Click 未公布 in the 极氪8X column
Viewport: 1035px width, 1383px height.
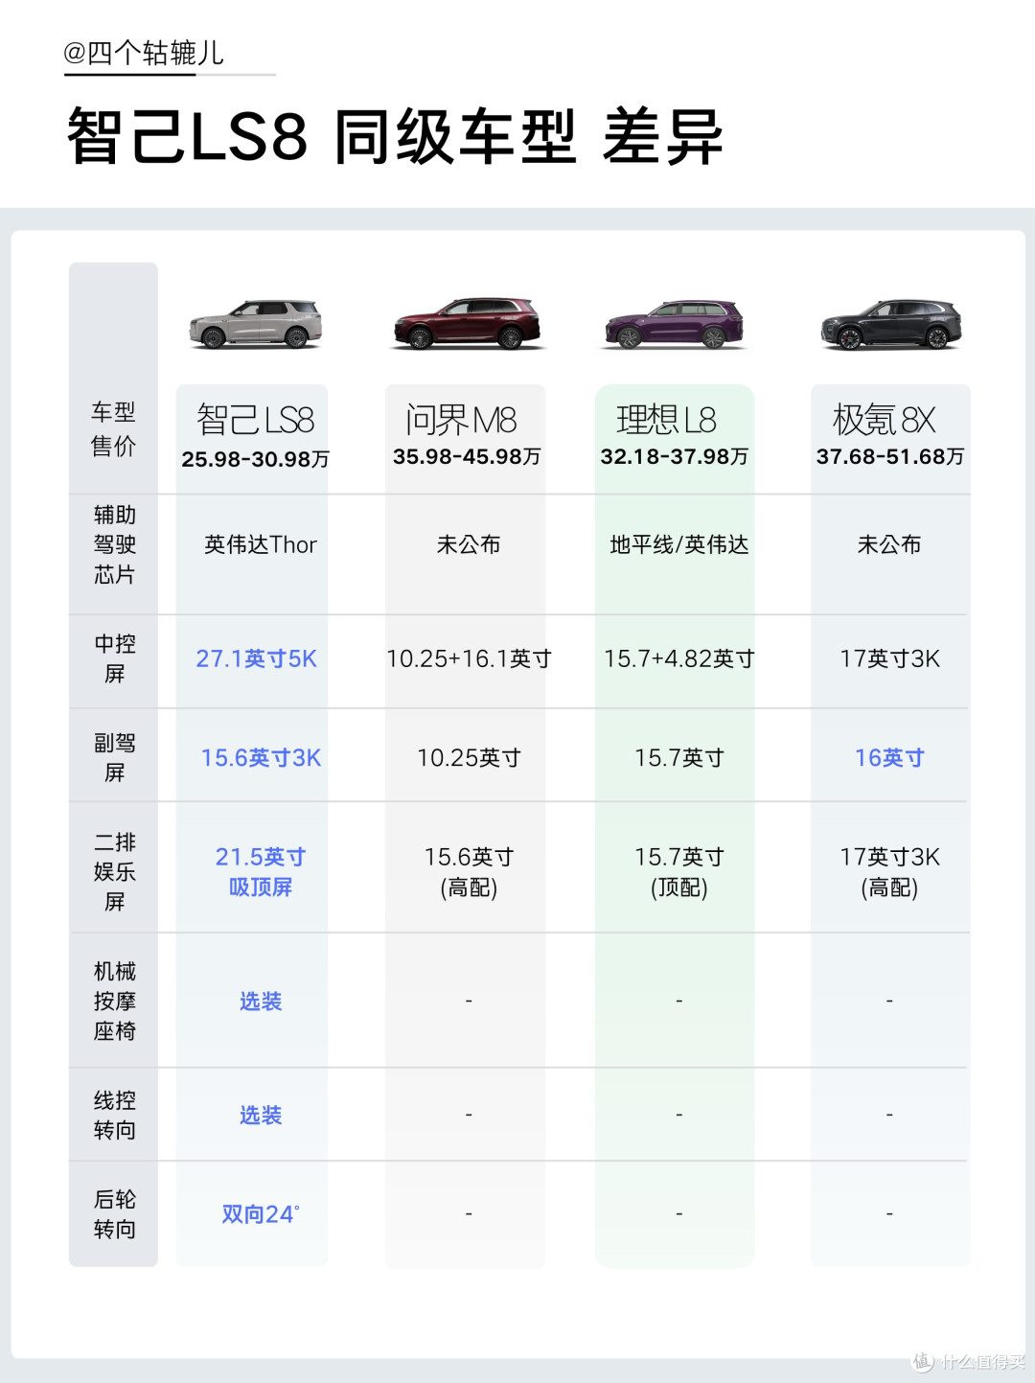889,544
